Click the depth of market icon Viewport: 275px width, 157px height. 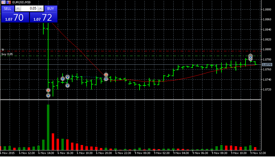(x=8, y=2)
